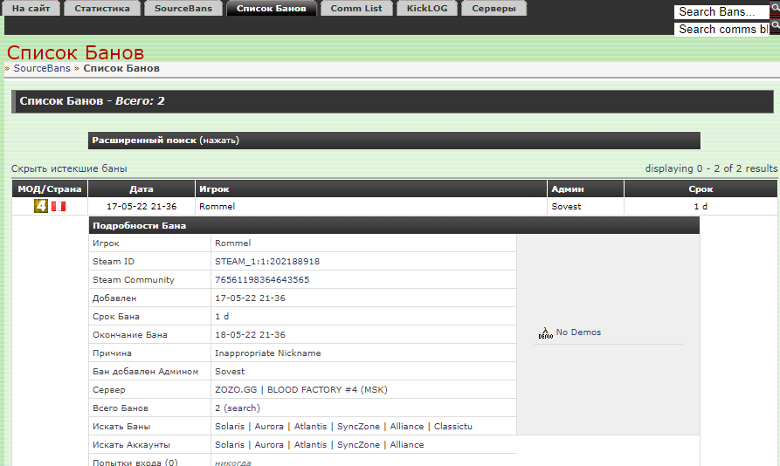Click the demo icon beside No Demos

point(545,332)
